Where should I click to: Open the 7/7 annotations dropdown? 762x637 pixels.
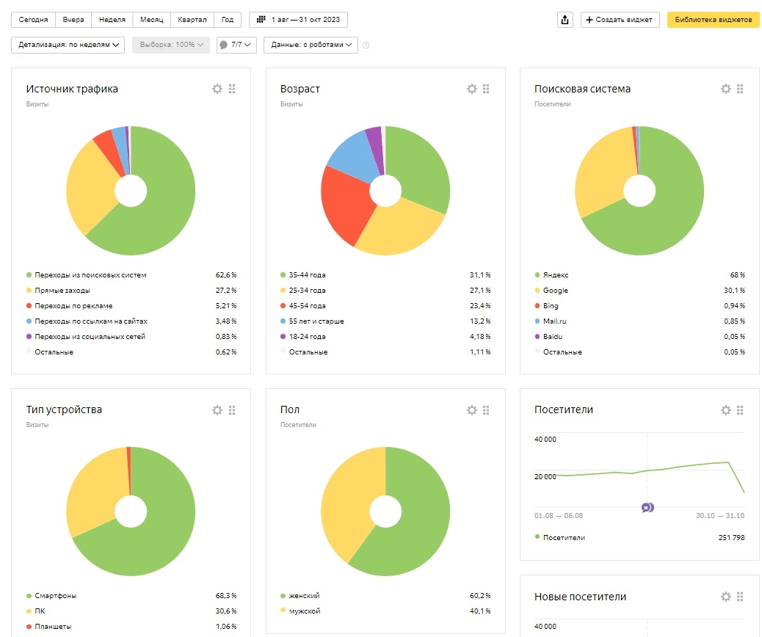pyautogui.click(x=236, y=45)
